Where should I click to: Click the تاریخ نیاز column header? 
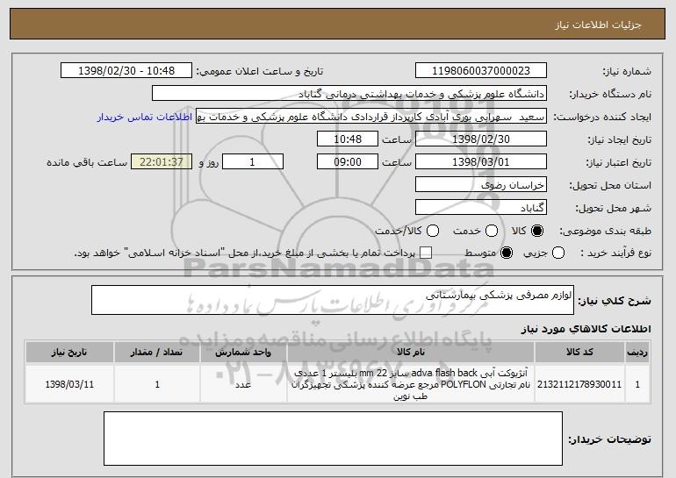[x=69, y=353]
